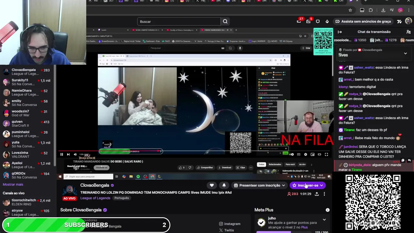Click Download under streamed YouTube video
Image resolution: width=414 pixels, height=233 pixels.
(x=225, y=168)
